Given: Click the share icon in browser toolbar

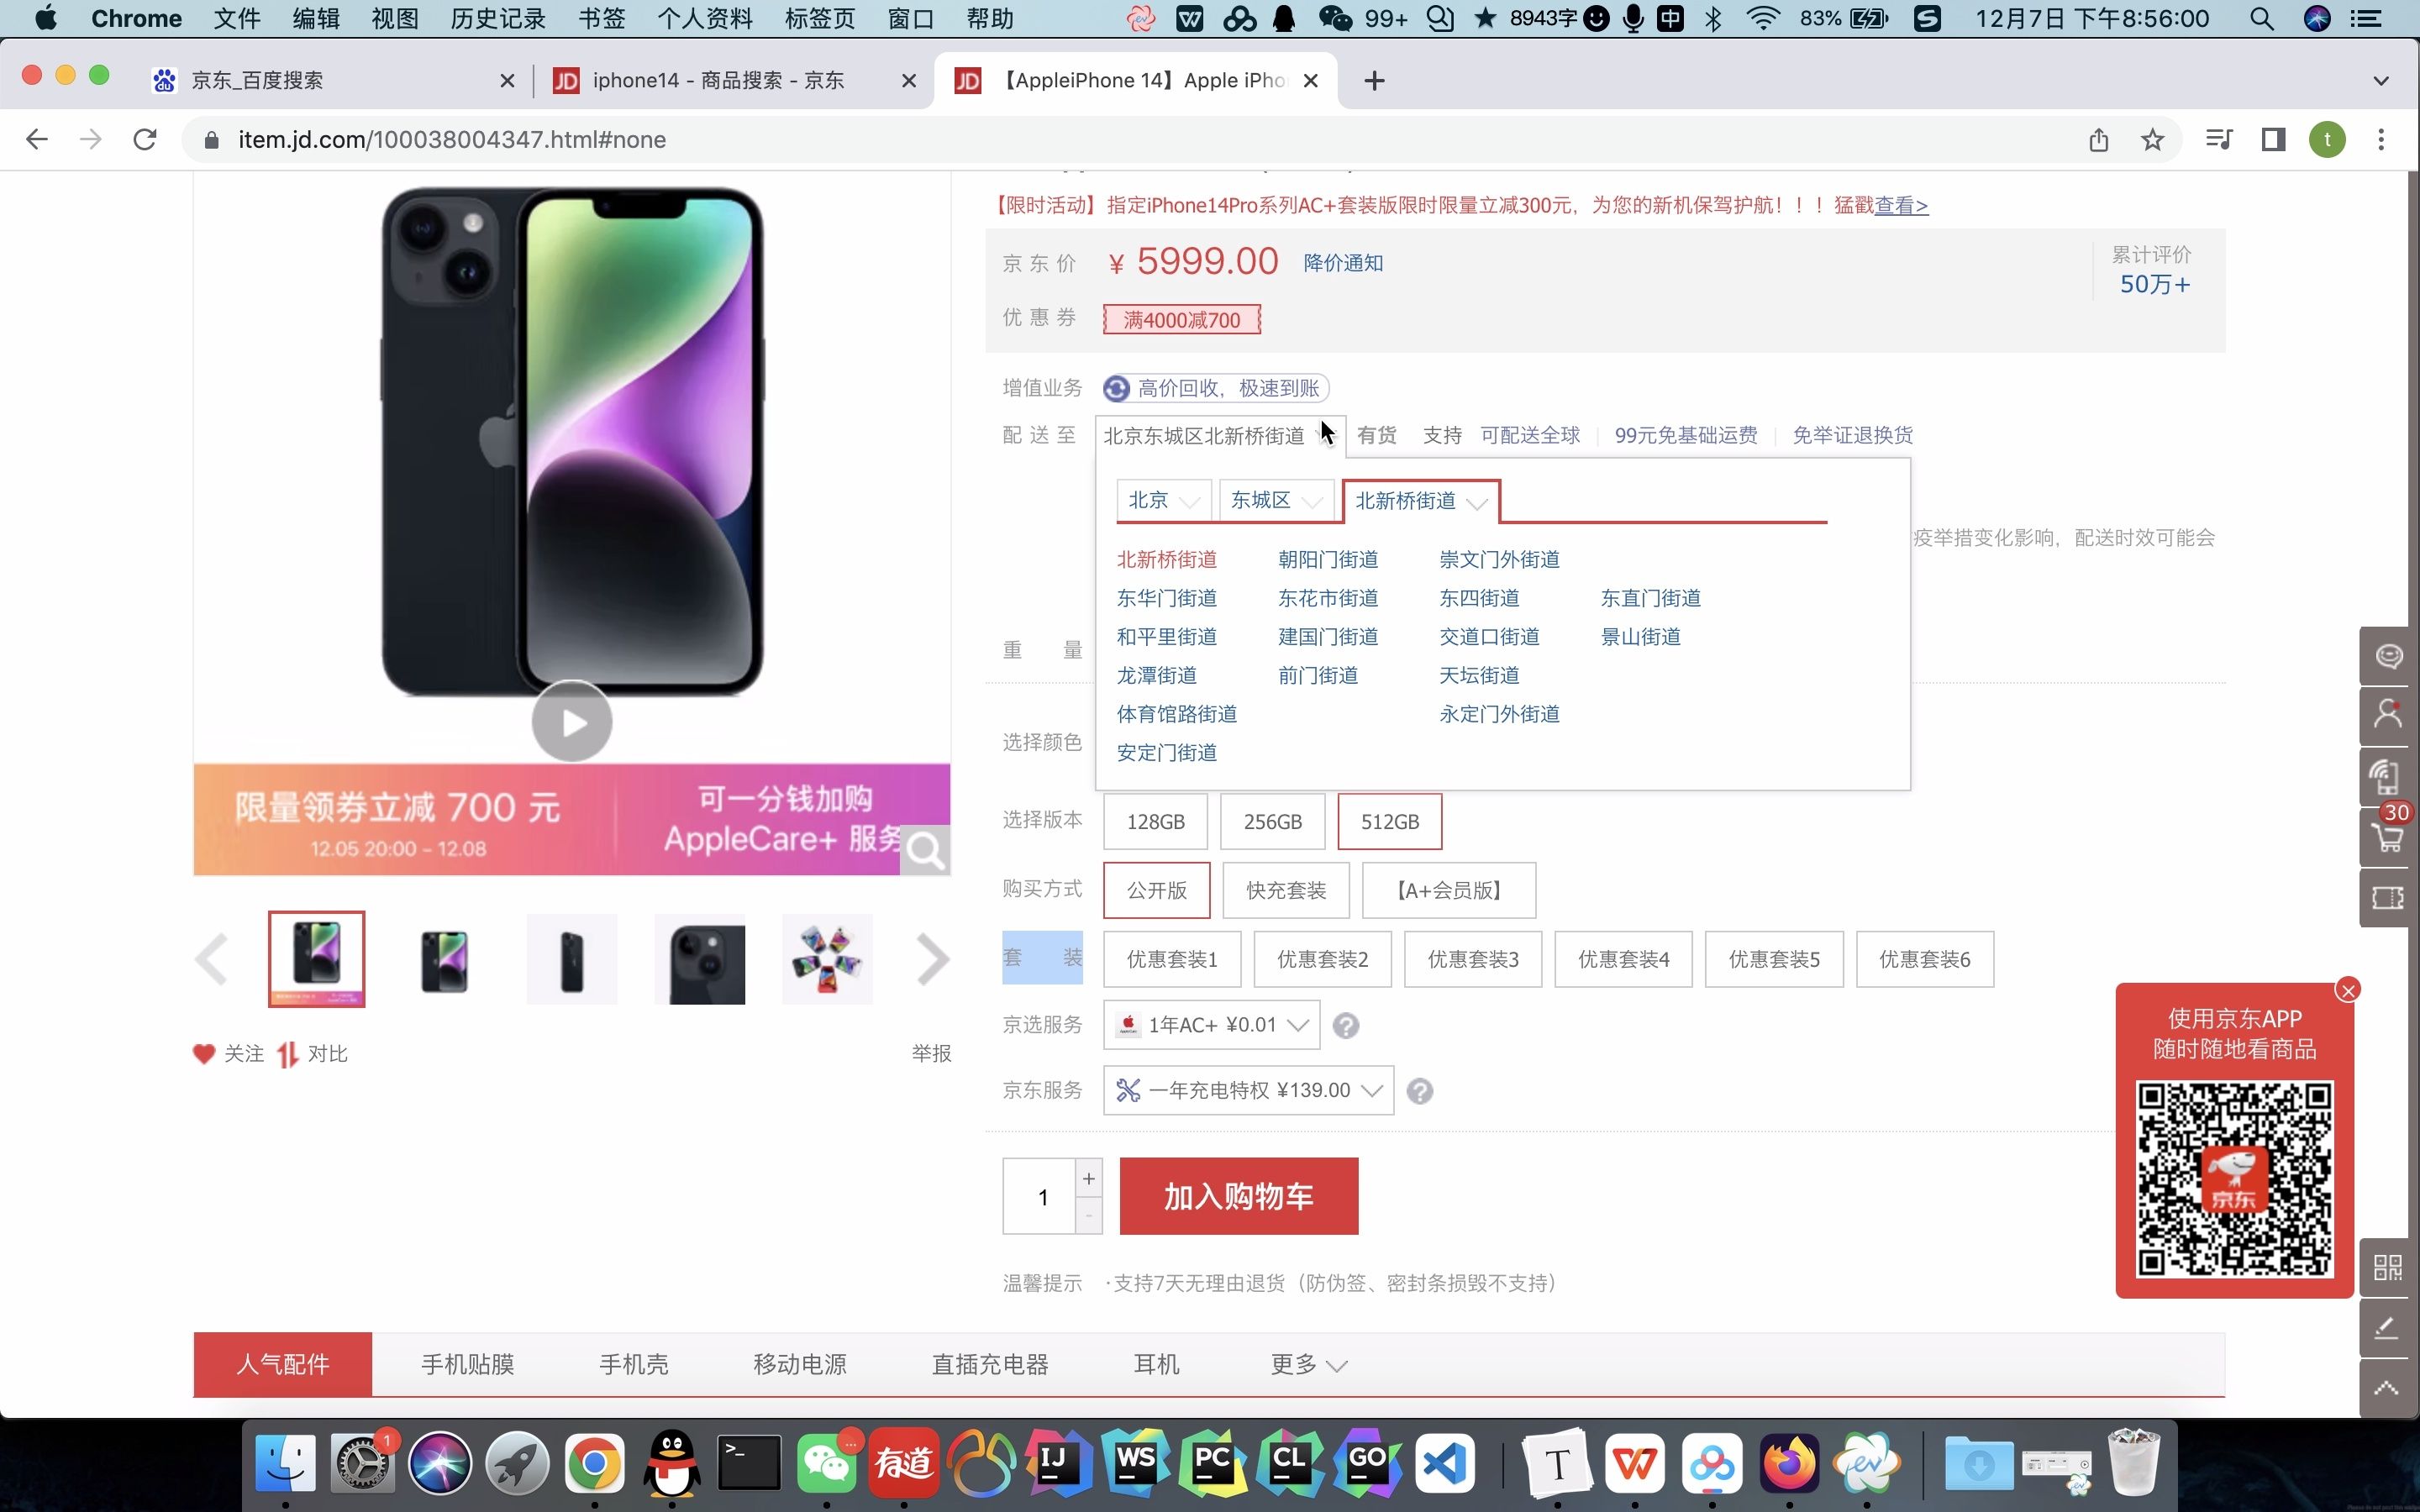Looking at the screenshot, I should (2097, 139).
